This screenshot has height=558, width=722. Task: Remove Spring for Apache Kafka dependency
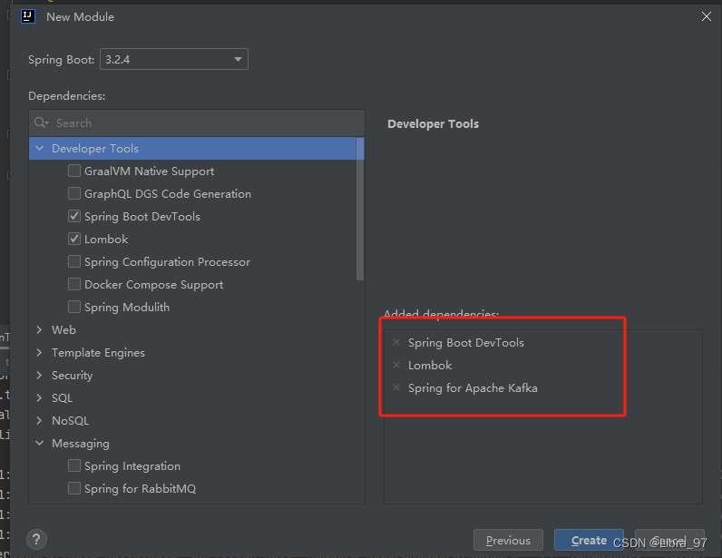click(396, 387)
